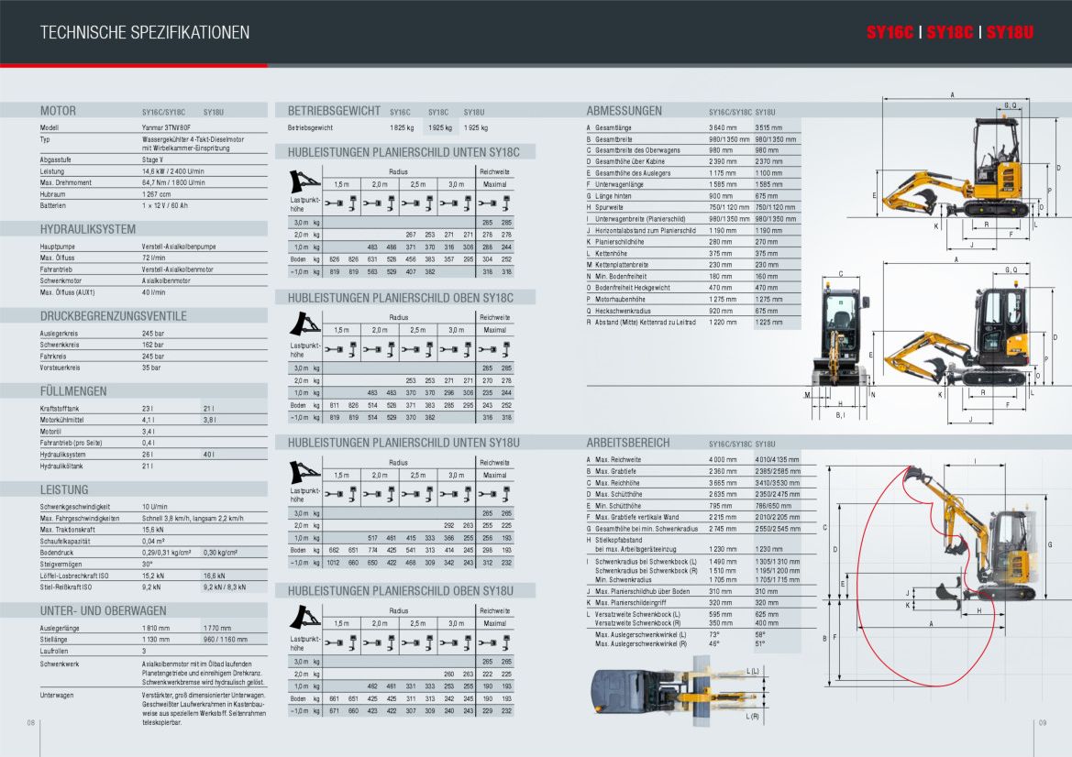This screenshot has width=1072, height=757.
Task: Click the blade icon in Planierschild oben SY18C table
Action: click(304, 324)
